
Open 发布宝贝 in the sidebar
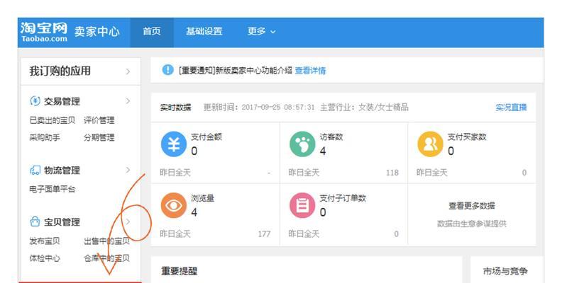point(45,241)
